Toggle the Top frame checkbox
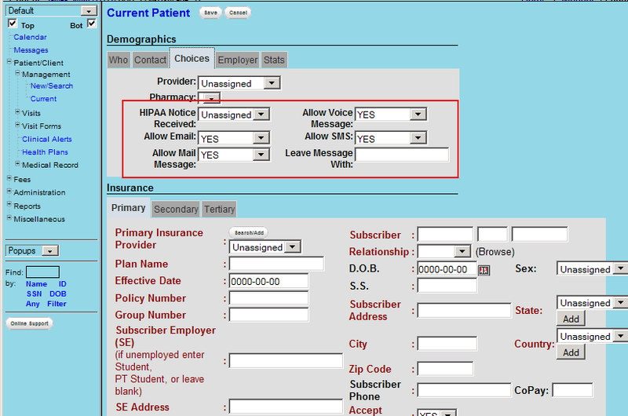Viewport: 628px width, 416px height. [13, 24]
